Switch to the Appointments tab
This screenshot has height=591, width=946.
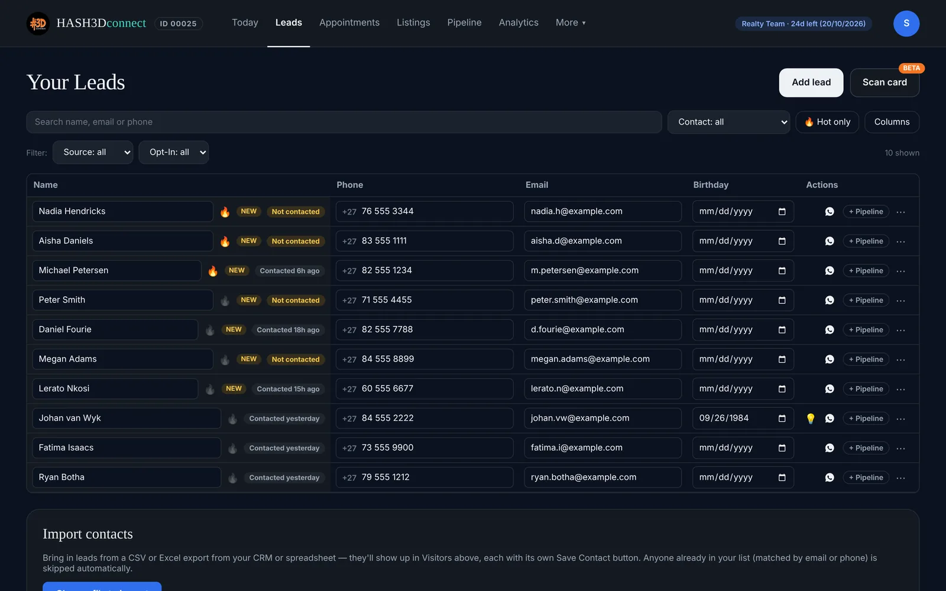349,22
